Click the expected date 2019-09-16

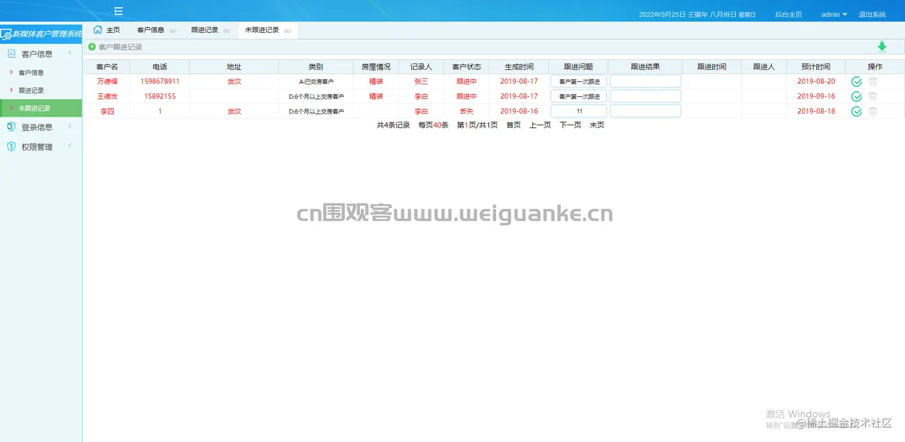[x=816, y=96]
